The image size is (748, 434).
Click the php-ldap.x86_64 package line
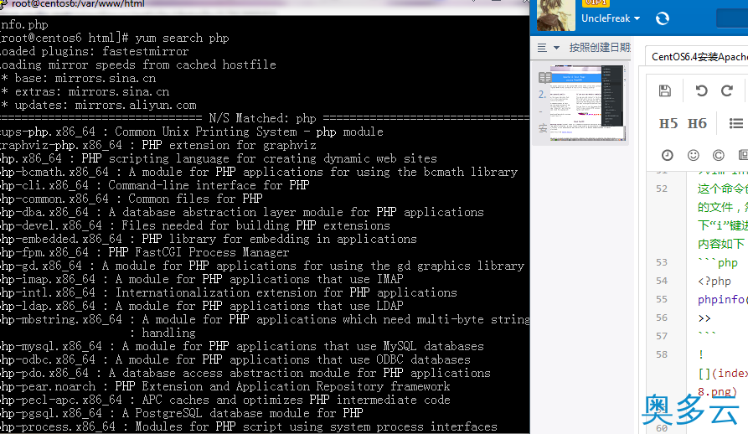(202, 306)
